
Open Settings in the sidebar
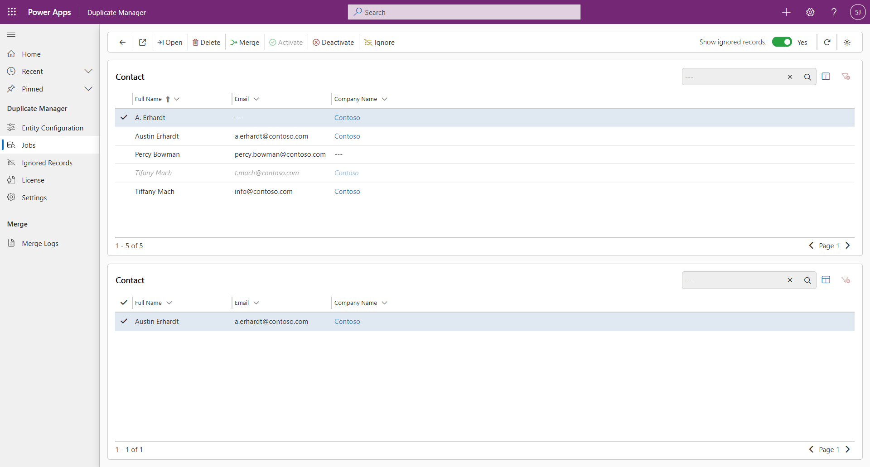[x=50, y=197]
